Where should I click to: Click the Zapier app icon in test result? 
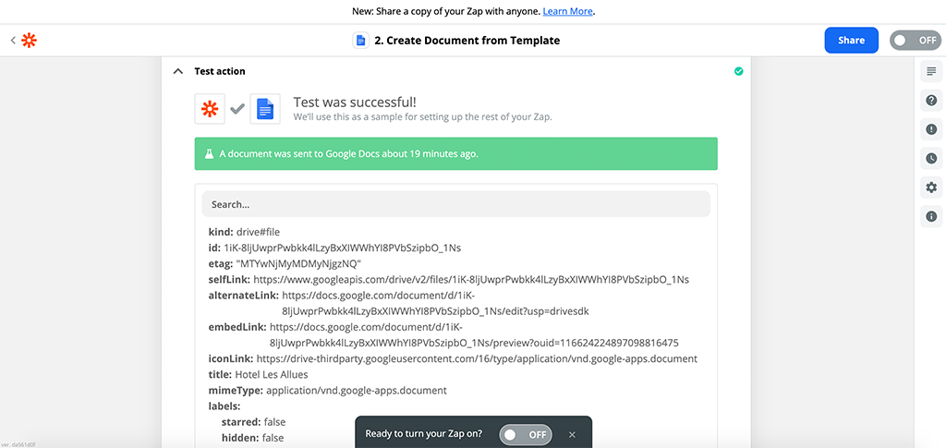click(210, 109)
